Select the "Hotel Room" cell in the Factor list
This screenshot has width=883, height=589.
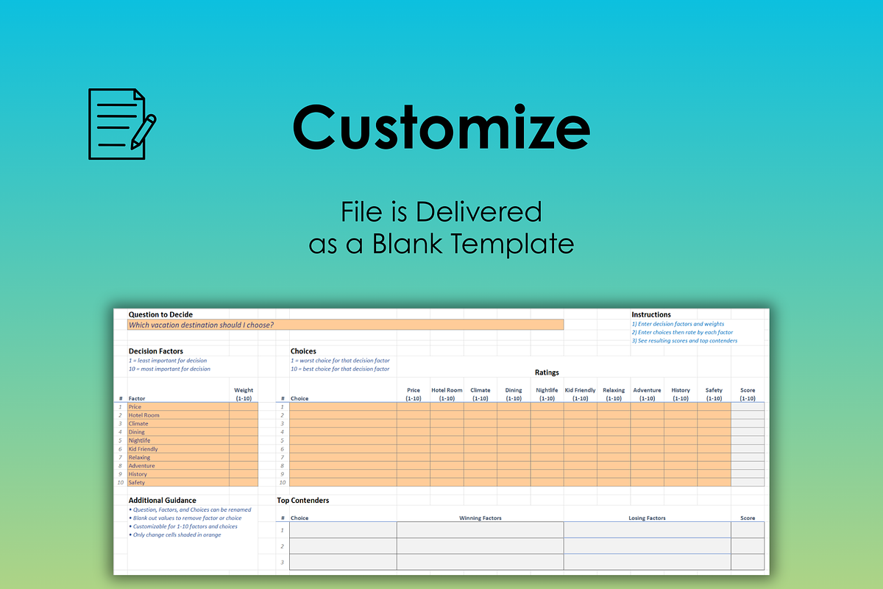pos(178,415)
